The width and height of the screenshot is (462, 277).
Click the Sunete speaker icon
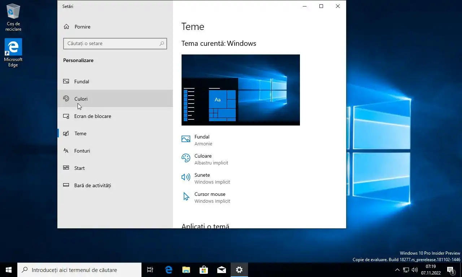[186, 177]
